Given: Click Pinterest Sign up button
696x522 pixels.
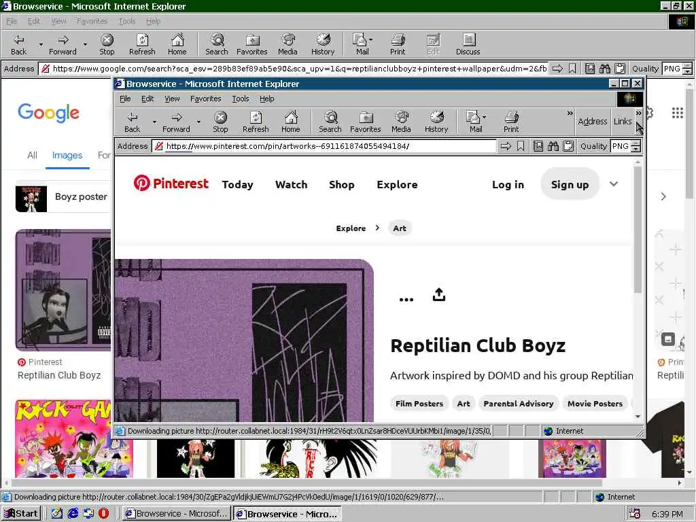Looking at the screenshot, I should 570,184.
